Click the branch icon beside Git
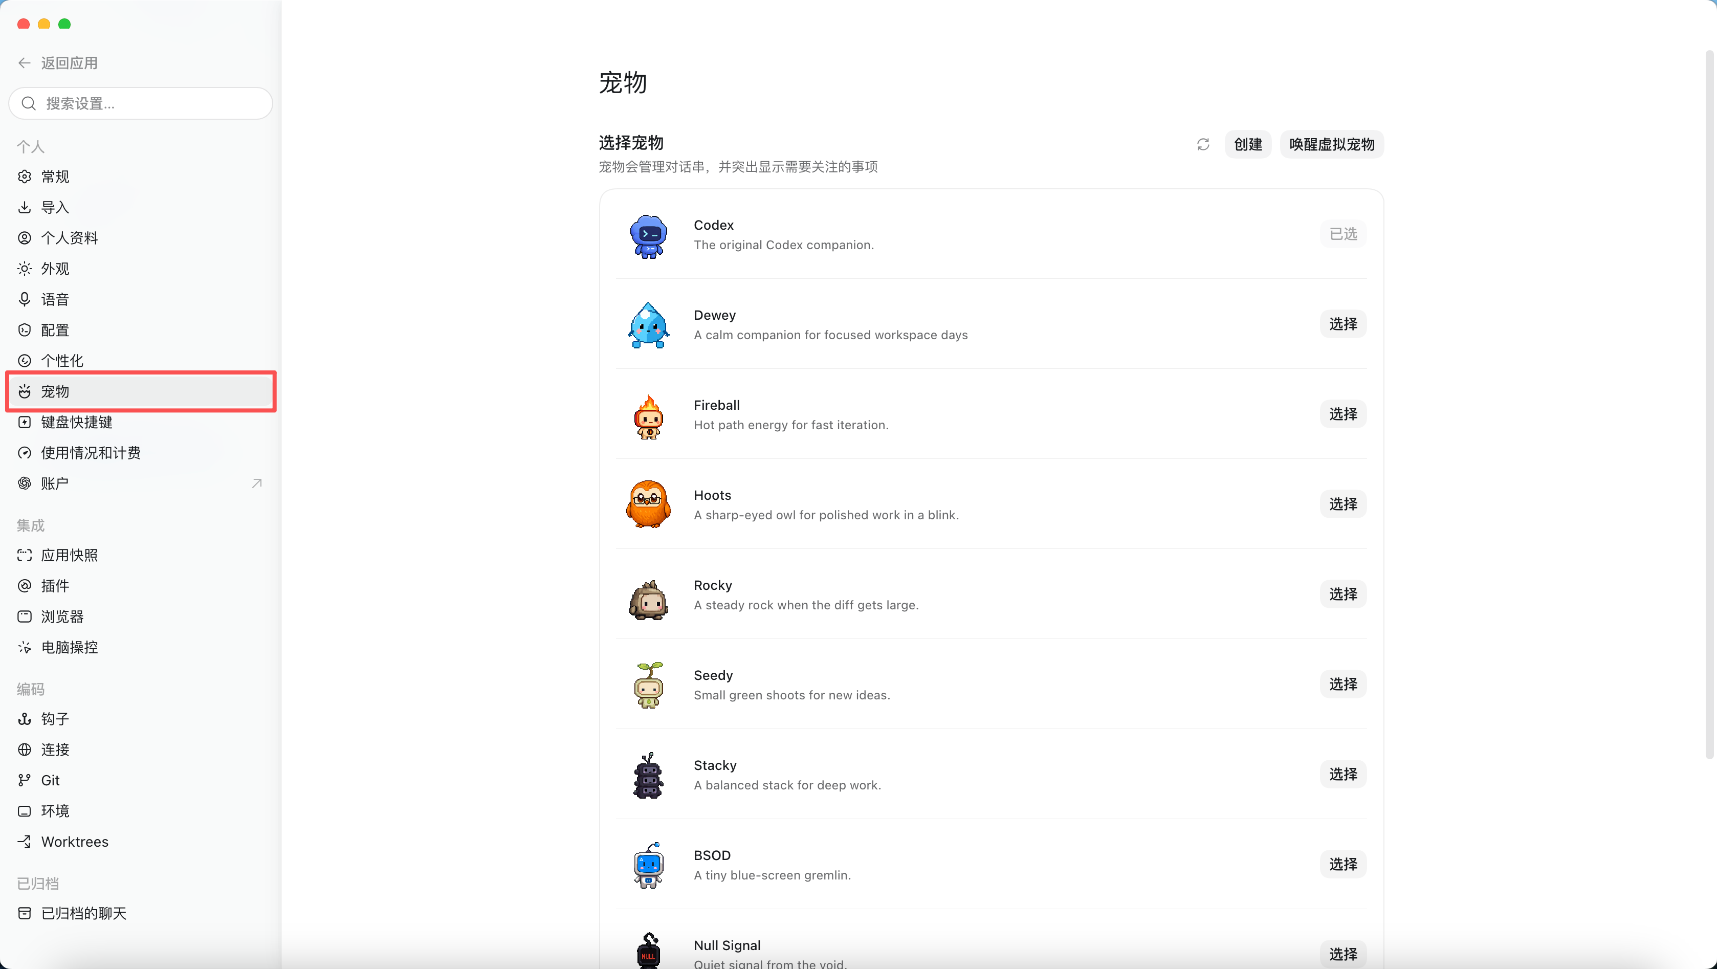The height and width of the screenshot is (969, 1717). coord(25,780)
